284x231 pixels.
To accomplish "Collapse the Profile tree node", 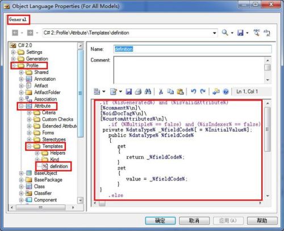I will pyautogui.click(x=14, y=65).
